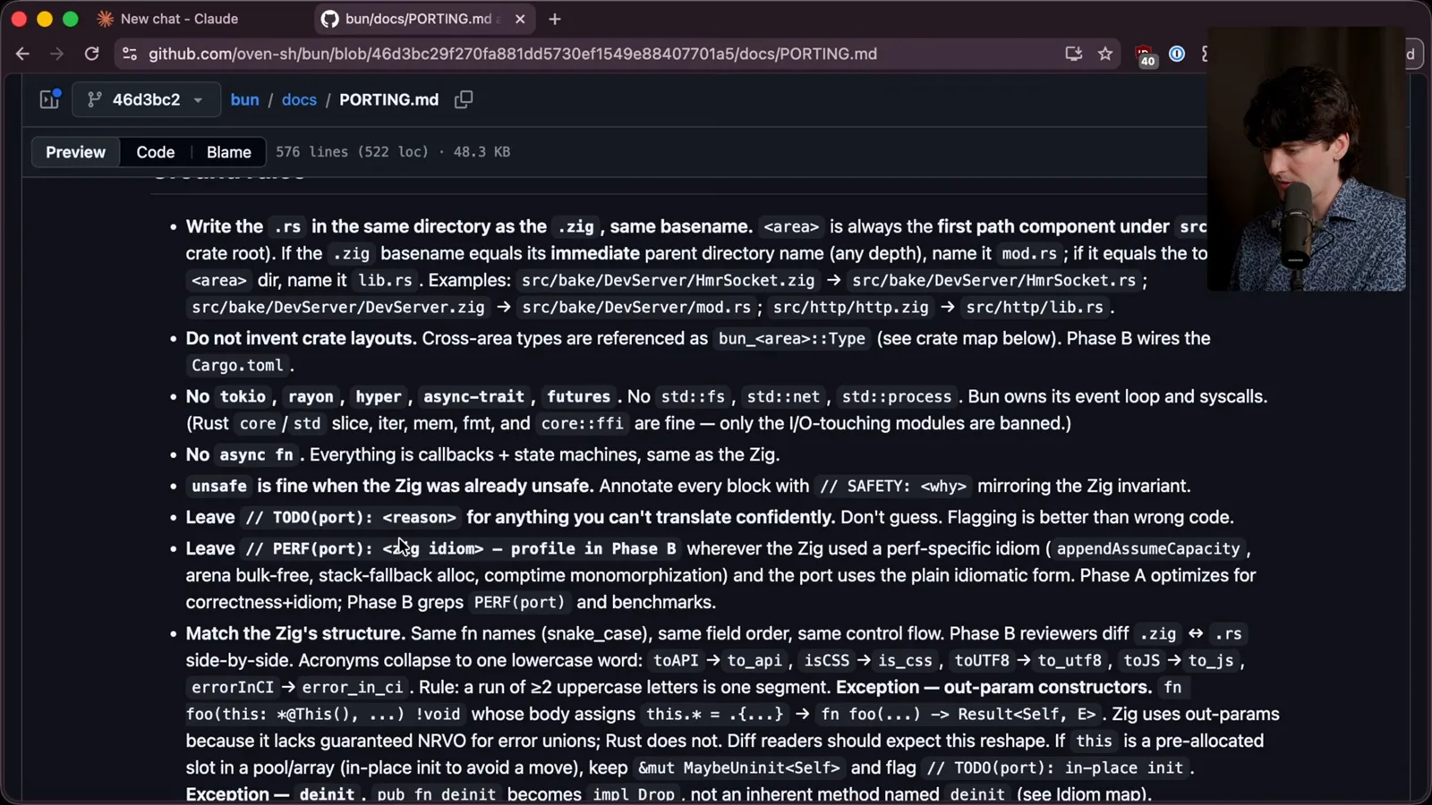1432x805 pixels.
Task: Click the 'src/http/http.zig' path text
Action: click(x=850, y=307)
